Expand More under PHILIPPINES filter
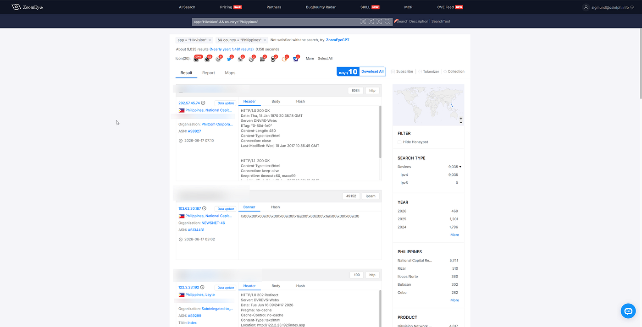Image resolution: width=642 pixels, height=327 pixels. 454,300
